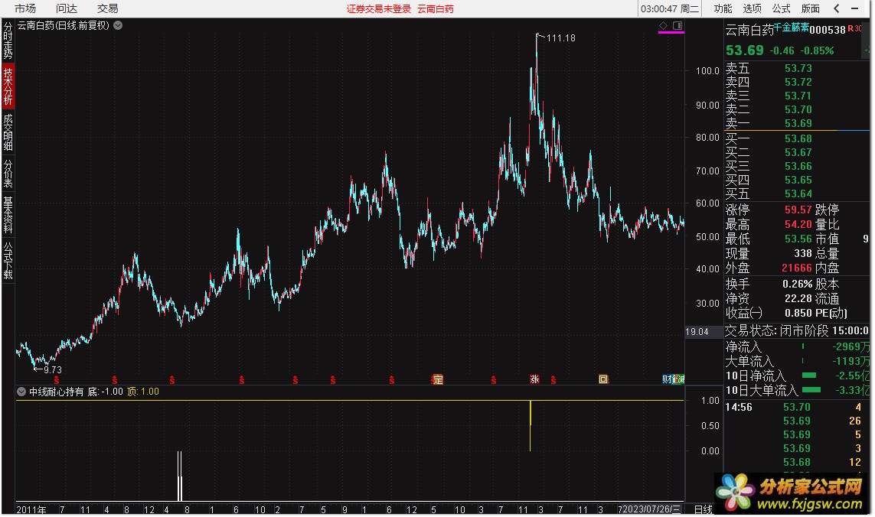Click the 外盘 value 21666
Viewport: 875px width, 517px height.
(x=796, y=268)
